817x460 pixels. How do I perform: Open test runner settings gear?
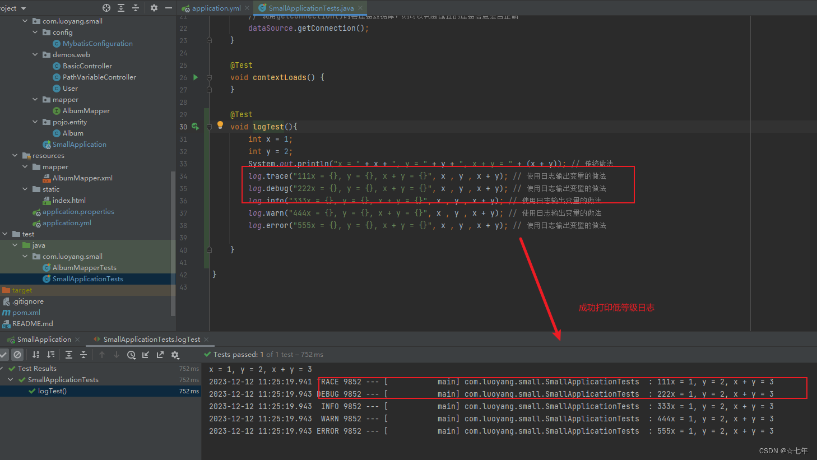[x=175, y=355]
